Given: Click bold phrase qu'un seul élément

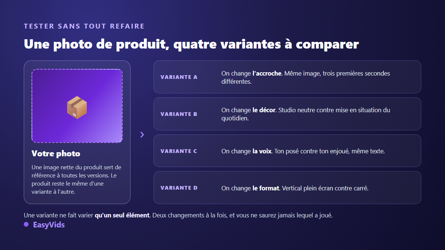Looking at the screenshot, I should click(x=122, y=215).
